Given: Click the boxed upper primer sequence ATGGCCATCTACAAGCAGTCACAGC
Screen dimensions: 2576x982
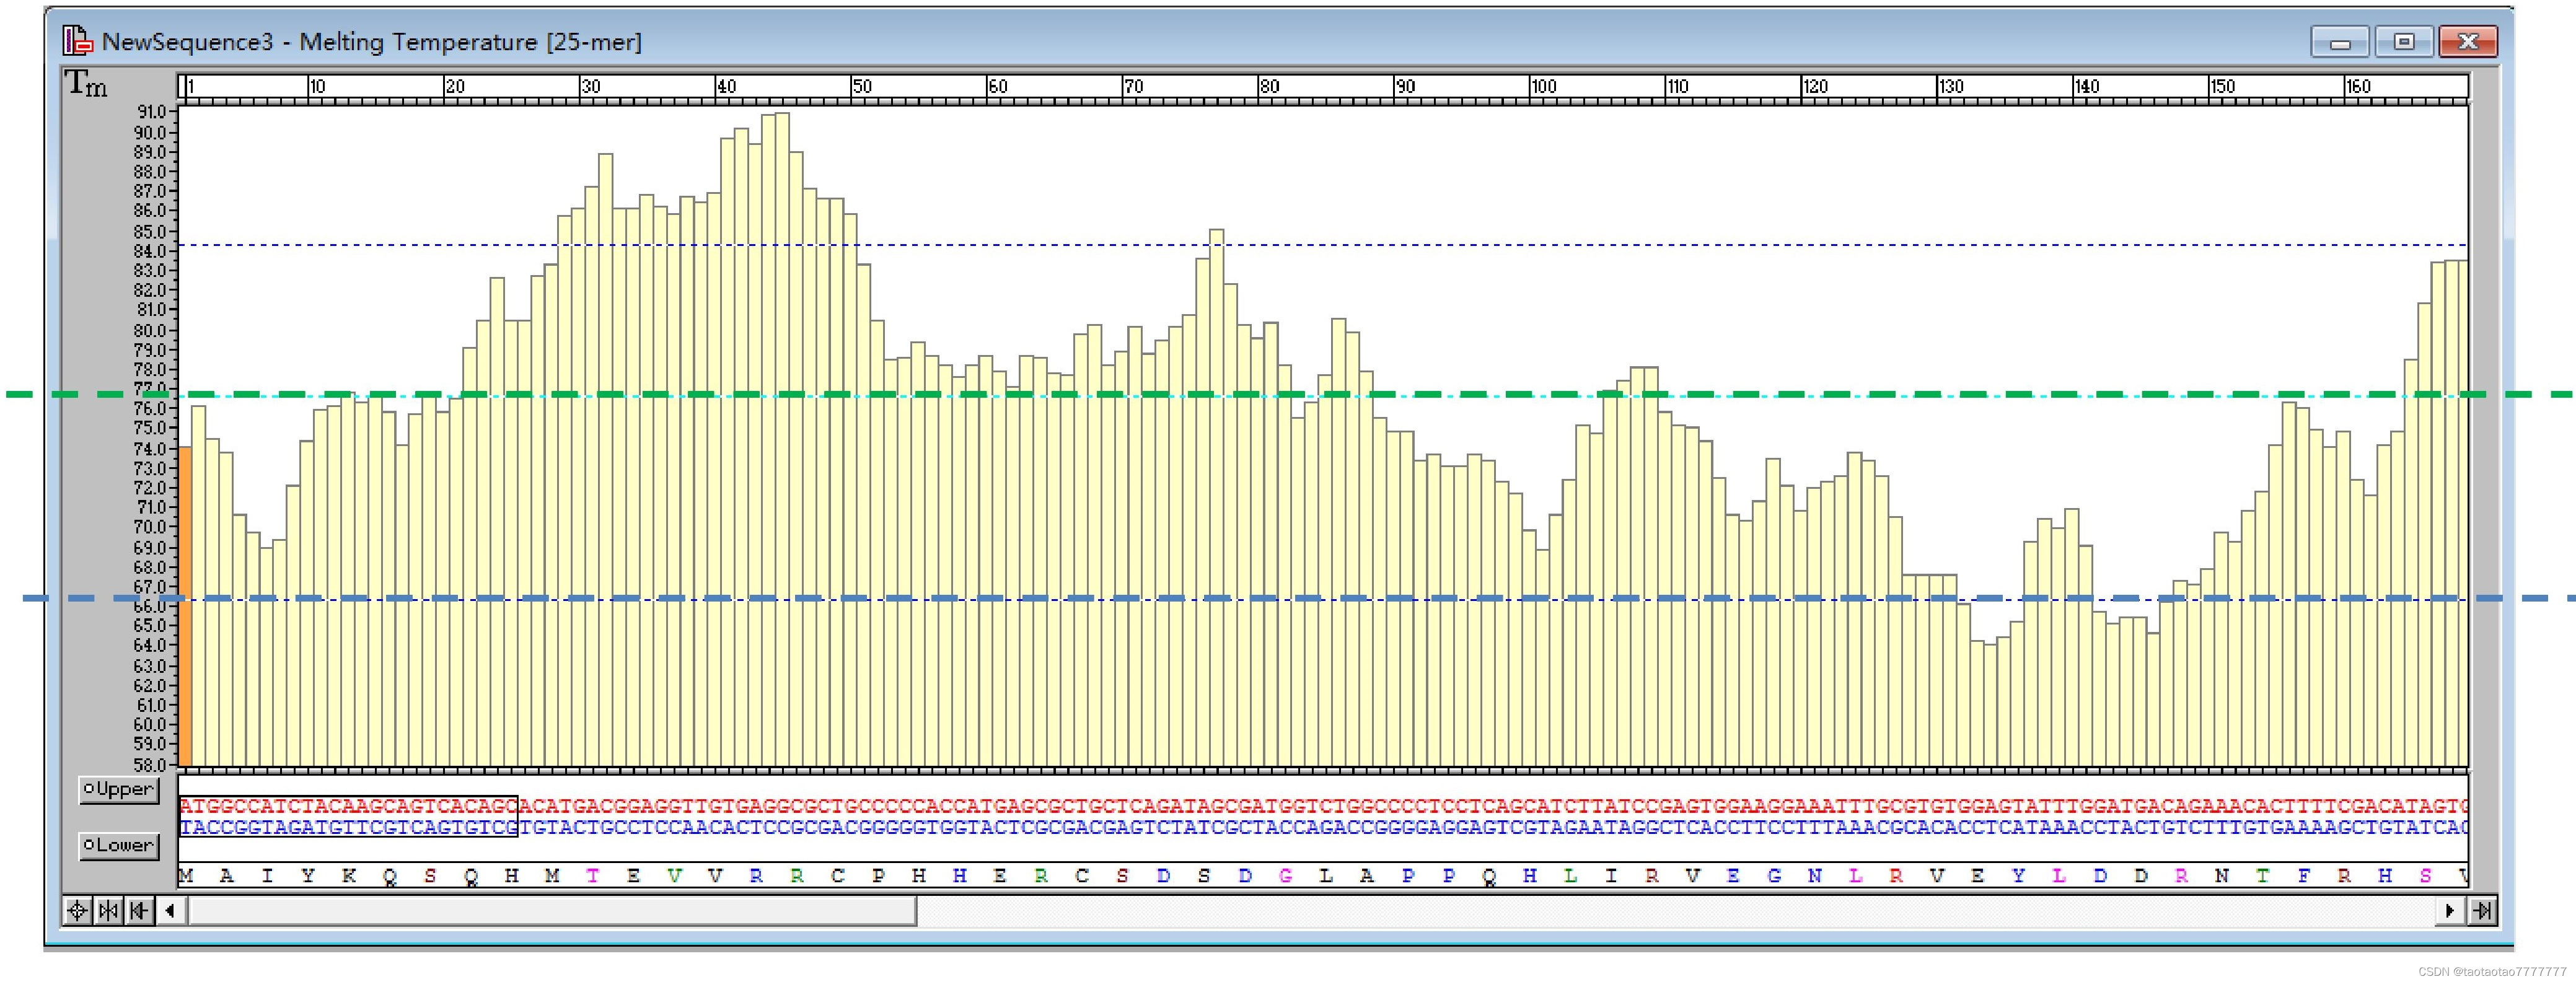Looking at the screenshot, I should click(x=349, y=806).
